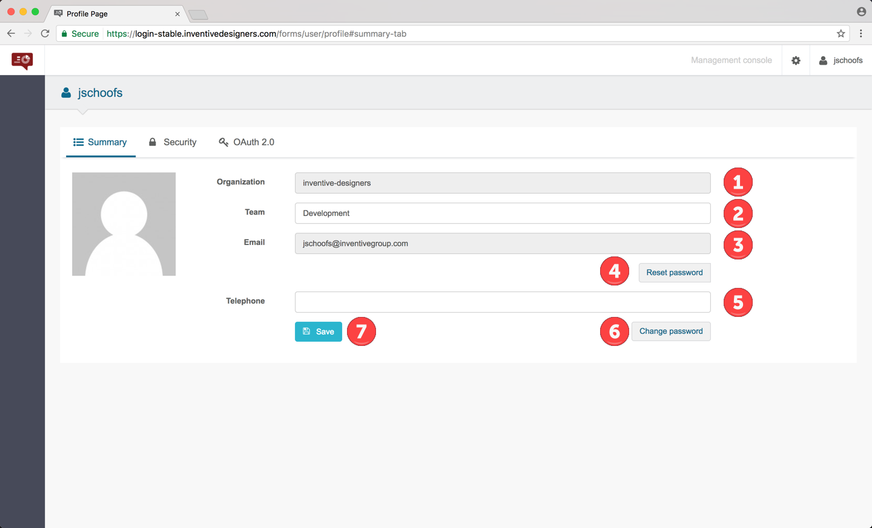Switch to the Security tab
The height and width of the screenshot is (528, 872).
tap(173, 142)
